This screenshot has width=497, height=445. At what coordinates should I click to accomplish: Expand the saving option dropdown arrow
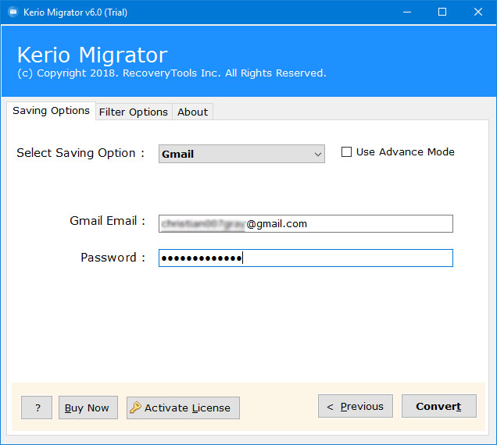tap(317, 155)
